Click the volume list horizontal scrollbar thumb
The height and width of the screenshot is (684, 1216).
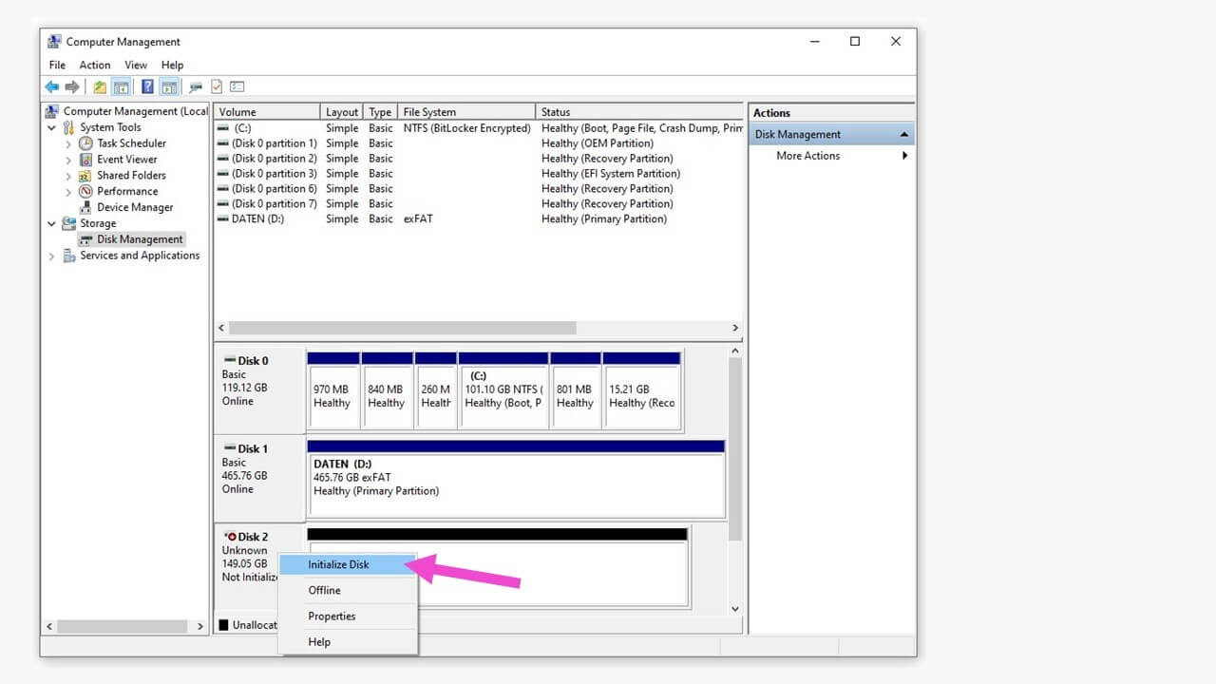(402, 328)
